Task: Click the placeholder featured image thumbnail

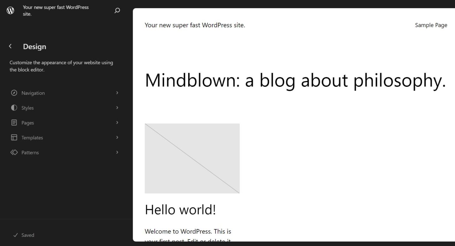Action: 192,158
